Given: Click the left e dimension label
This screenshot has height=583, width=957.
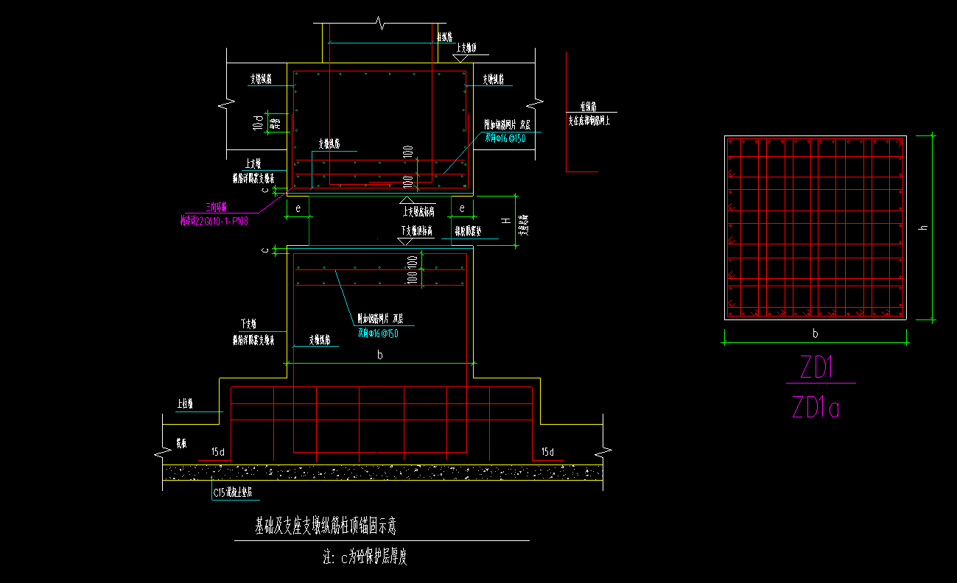Looking at the screenshot, I should (298, 208).
